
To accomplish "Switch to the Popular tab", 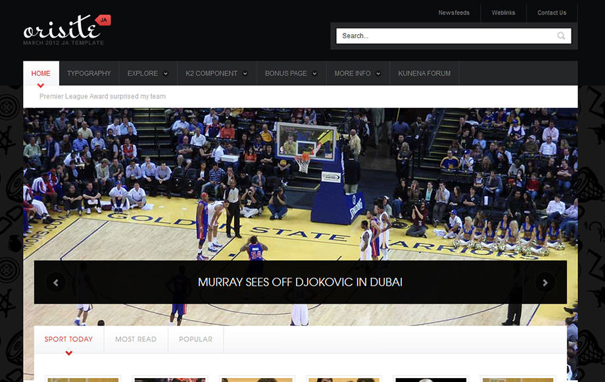I will click(x=195, y=339).
